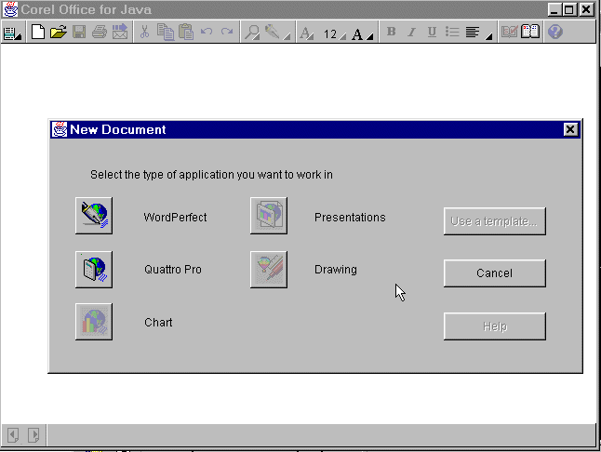The width and height of the screenshot is (601, 452).
Task: Click the Help button in dialog
Action: 495,326
